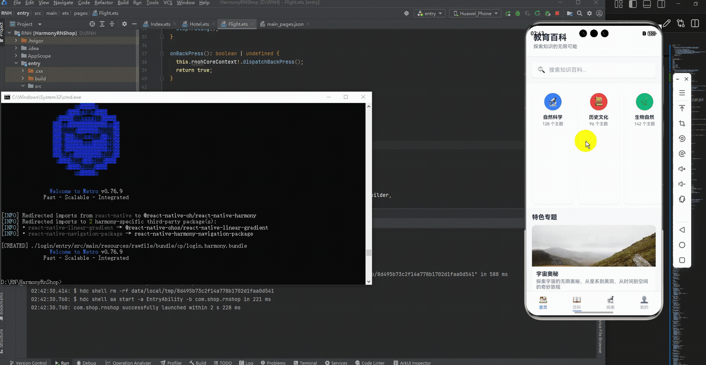This screenshot has height=365, width=706.
Task: Tap the 我的 tab in phone app
Action: [644, 303]
